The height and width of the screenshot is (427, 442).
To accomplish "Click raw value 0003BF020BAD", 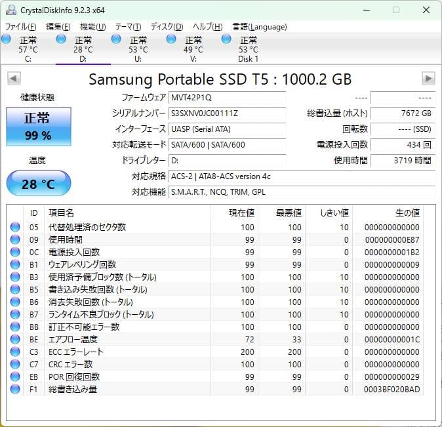I will click(x=392, y=389).
